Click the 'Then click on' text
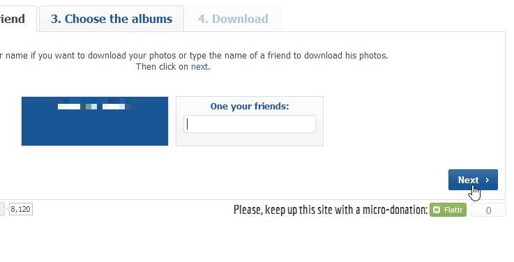Screen dimensions: 514x262 [x=162, y=67]
